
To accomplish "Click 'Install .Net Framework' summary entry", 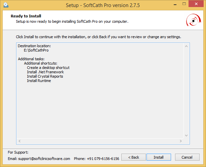I will point(45,72).
